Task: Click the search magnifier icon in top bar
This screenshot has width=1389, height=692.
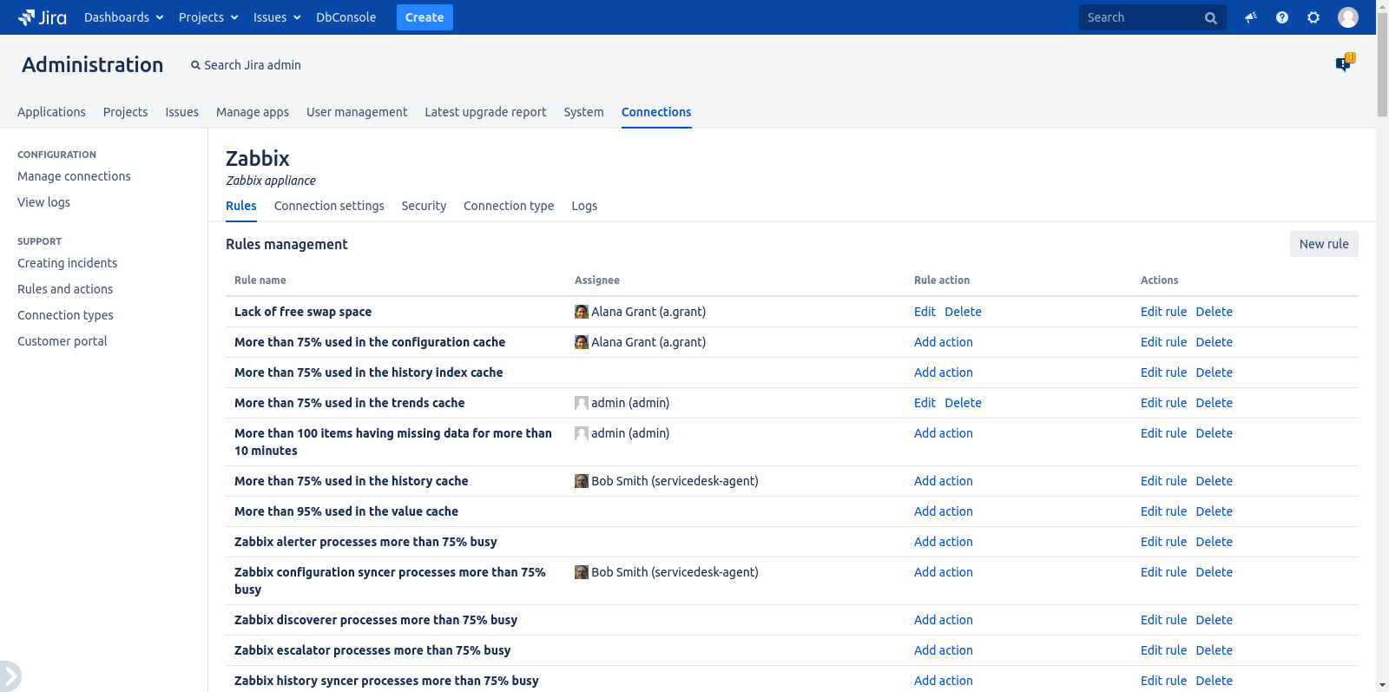Action: [1211, 18]
